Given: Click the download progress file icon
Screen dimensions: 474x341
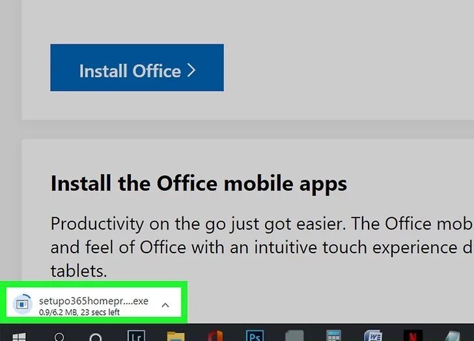Looking at the screenshot, I should pos(23,304).
